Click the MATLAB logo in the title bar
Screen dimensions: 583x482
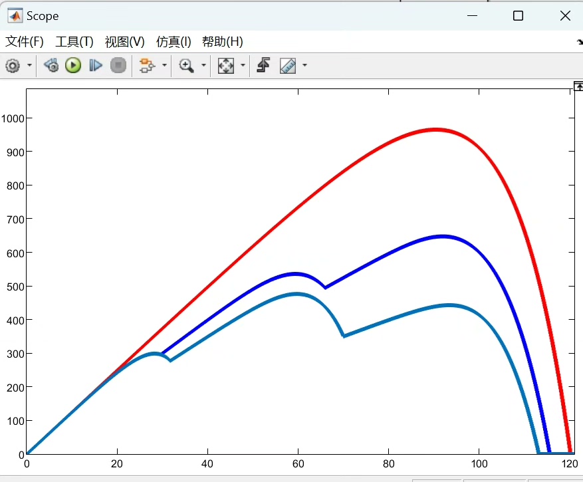click(15, 15)
